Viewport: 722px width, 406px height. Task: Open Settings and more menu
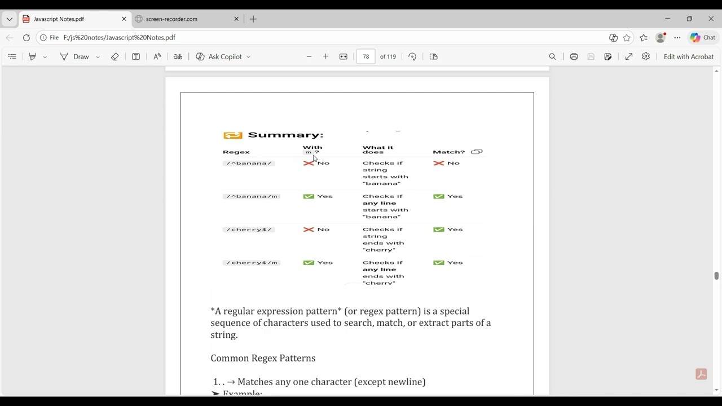click(677, 38)
